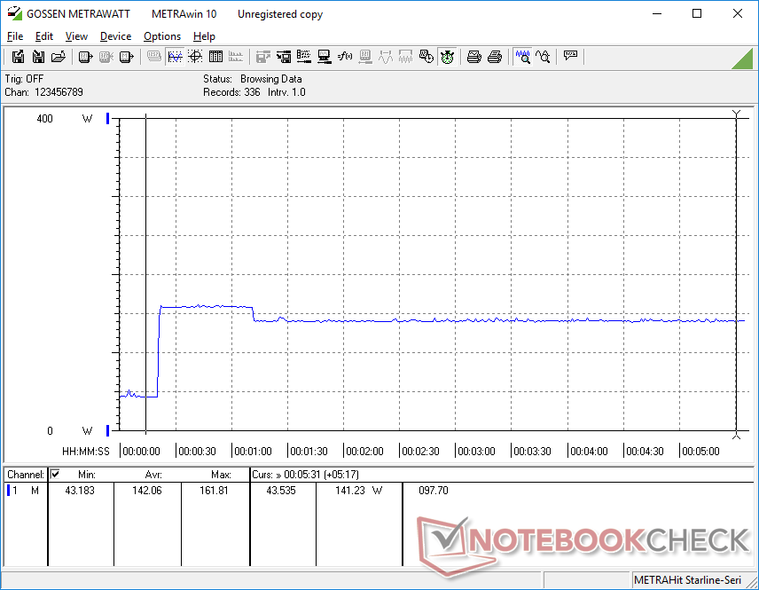Screen dimensions: 759x590
Task: Click the blue channel 1 color marker
Action: click(8, 491)
